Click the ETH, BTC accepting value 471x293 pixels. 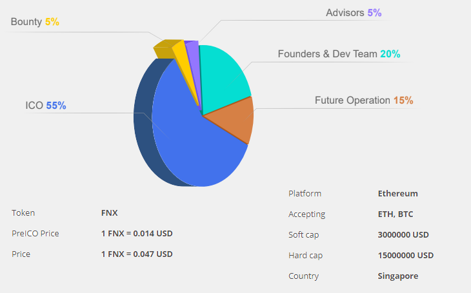coord(396,214)
